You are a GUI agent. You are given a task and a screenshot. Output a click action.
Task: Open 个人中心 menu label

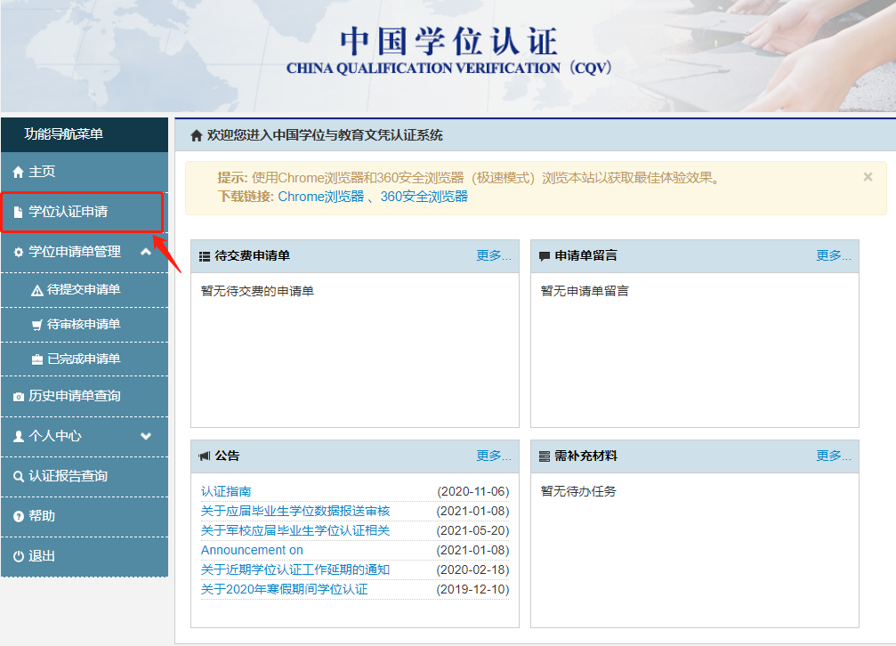[x=55, y=436]
